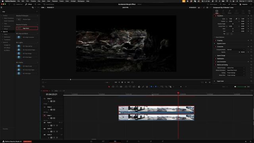Select the Blade Edit Mode tool
The height and width of the screenshot is (143, 254).
pos(121,87)
